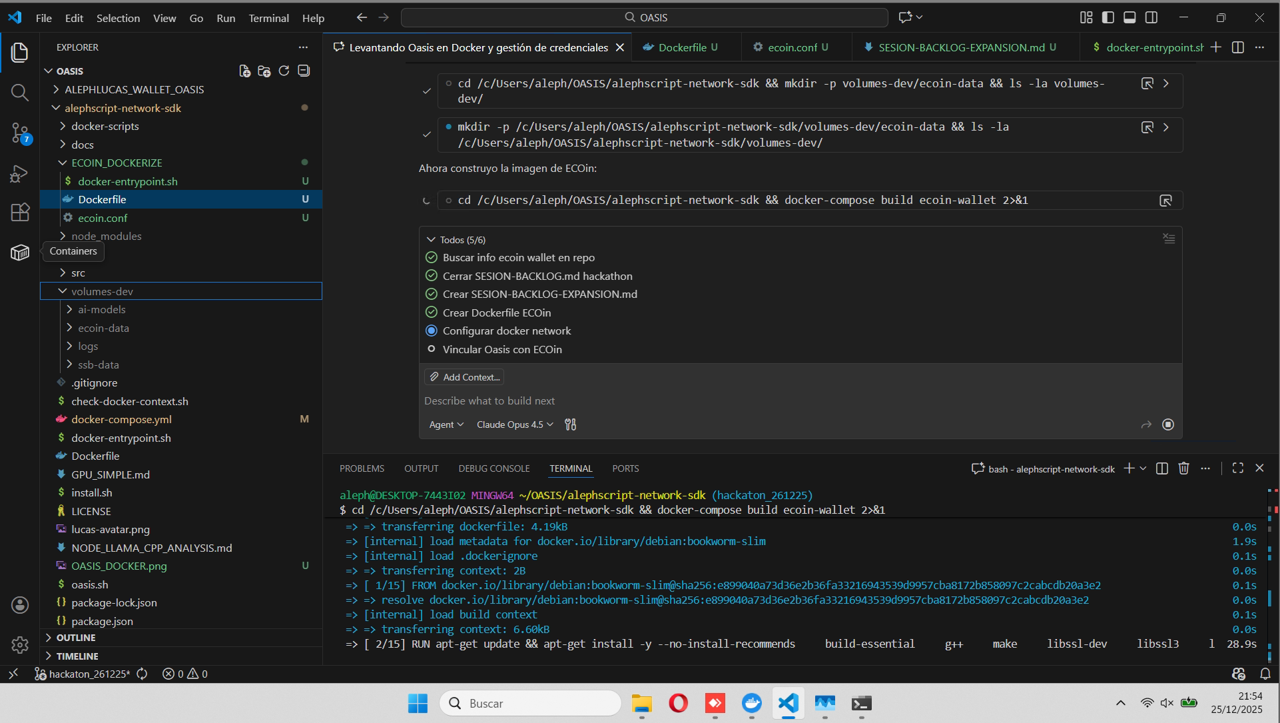Viewport: 1280px width, 723px height.
Task: Open the Claude Opus 4.5 model dropdown
Action: tap(513, 424)
